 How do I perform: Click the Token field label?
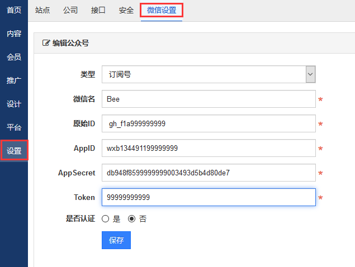click(x=84, y=197)
